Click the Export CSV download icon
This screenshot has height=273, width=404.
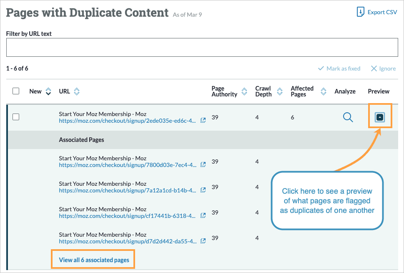click(361, 12)
